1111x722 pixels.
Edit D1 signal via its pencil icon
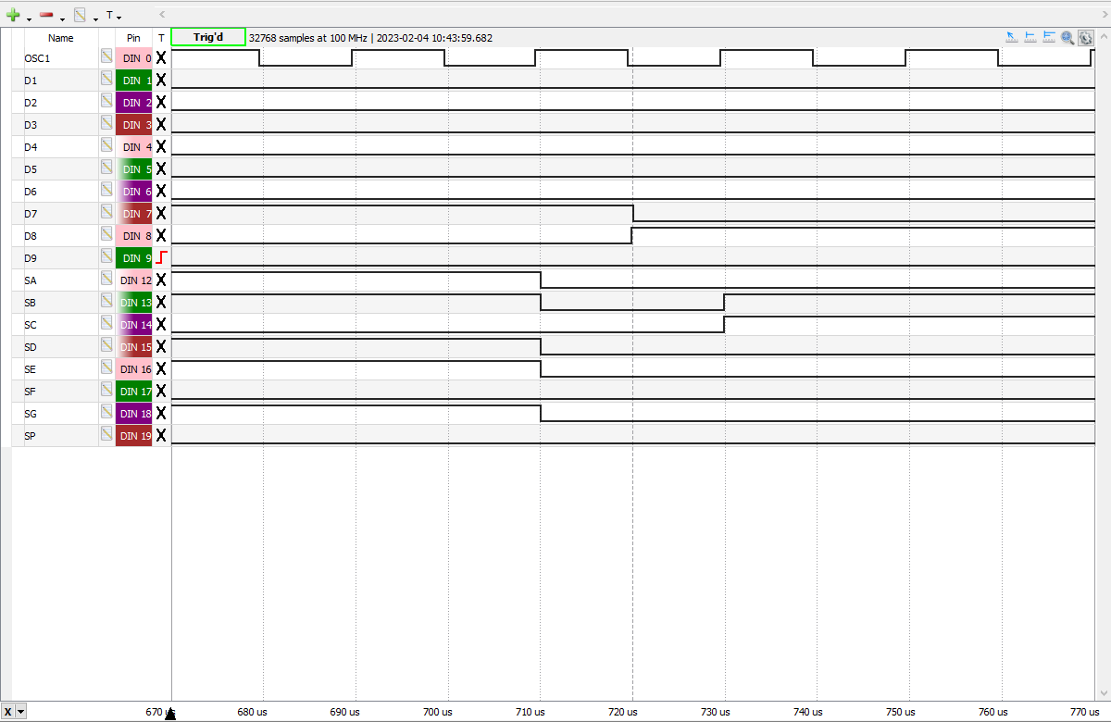[x=107, y=80]
